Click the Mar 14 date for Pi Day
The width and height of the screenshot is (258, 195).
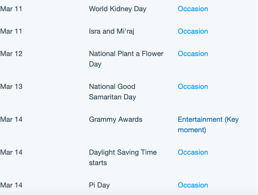coord(11,185)
